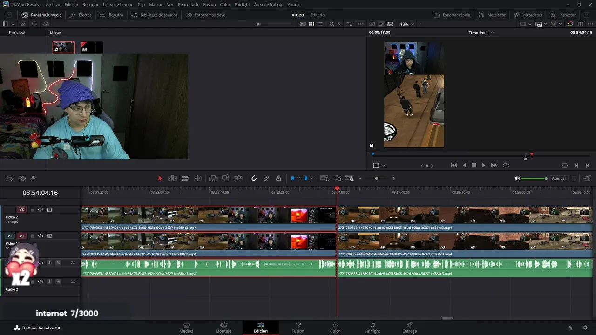Adjust the green volume slider
596x335 pixels.
(534, 178)
